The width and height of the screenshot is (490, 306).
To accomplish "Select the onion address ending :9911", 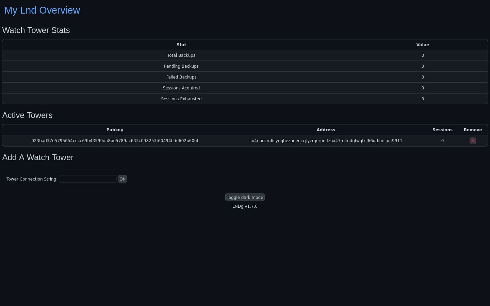I will pyautogui.click(x=326, y=141).
